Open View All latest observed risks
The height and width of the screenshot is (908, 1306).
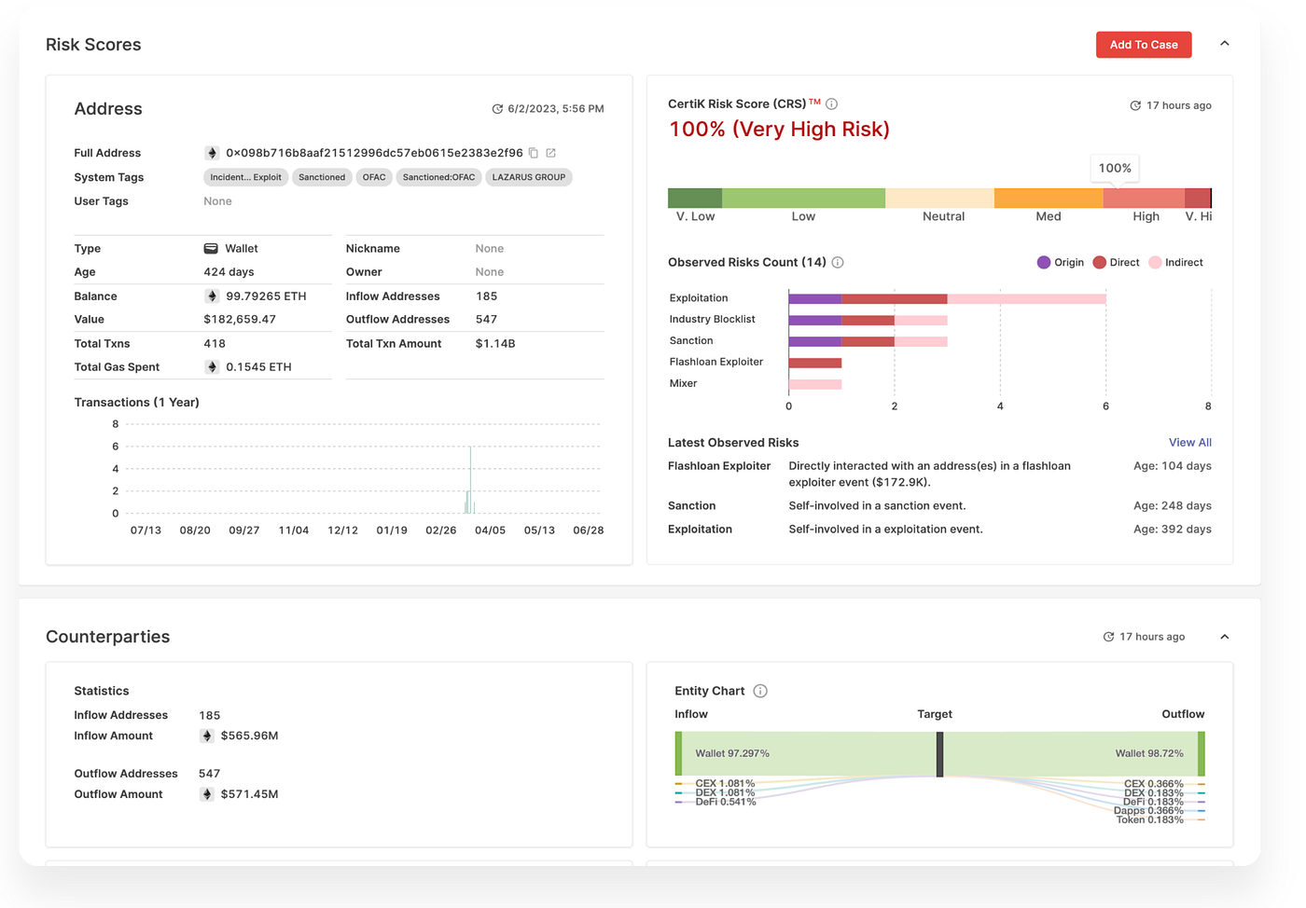coord(1190,443)
